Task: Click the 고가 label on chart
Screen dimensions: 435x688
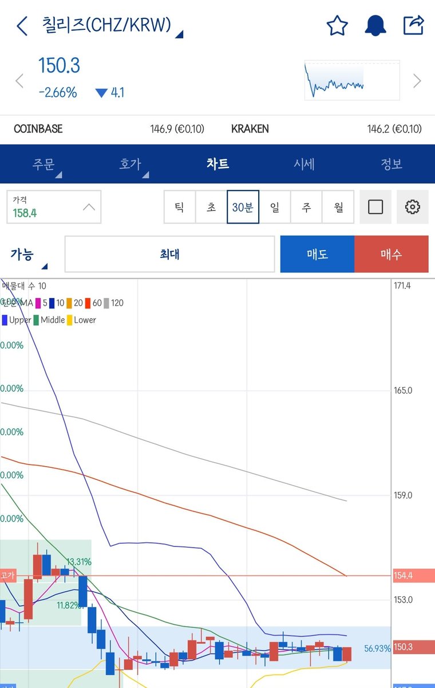Action: coord(8,576)
